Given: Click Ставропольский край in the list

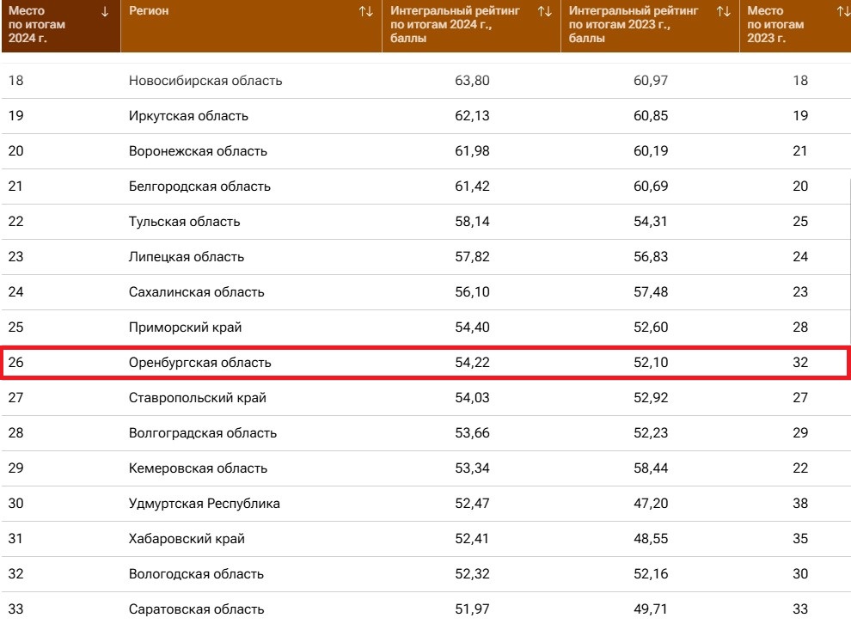Looking at the screenshot, I should coord(197,398).
